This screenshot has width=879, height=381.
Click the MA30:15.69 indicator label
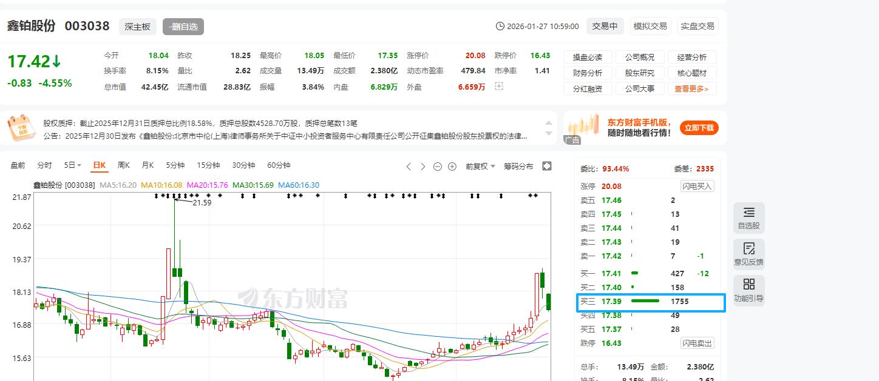[x=253, y=185]
